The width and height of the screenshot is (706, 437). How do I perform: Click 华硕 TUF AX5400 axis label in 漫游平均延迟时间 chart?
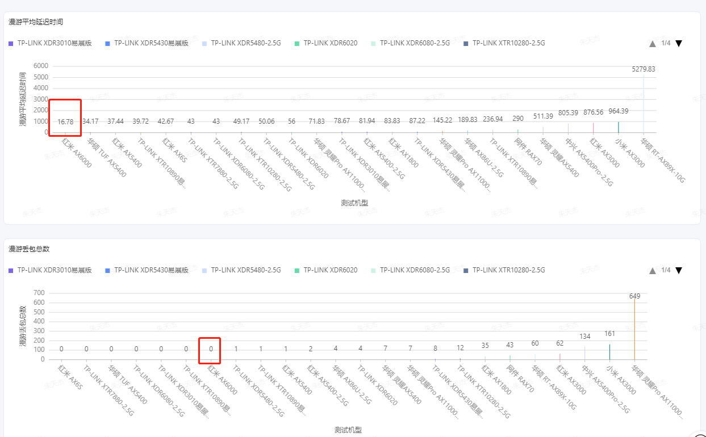tap(107, 157)
